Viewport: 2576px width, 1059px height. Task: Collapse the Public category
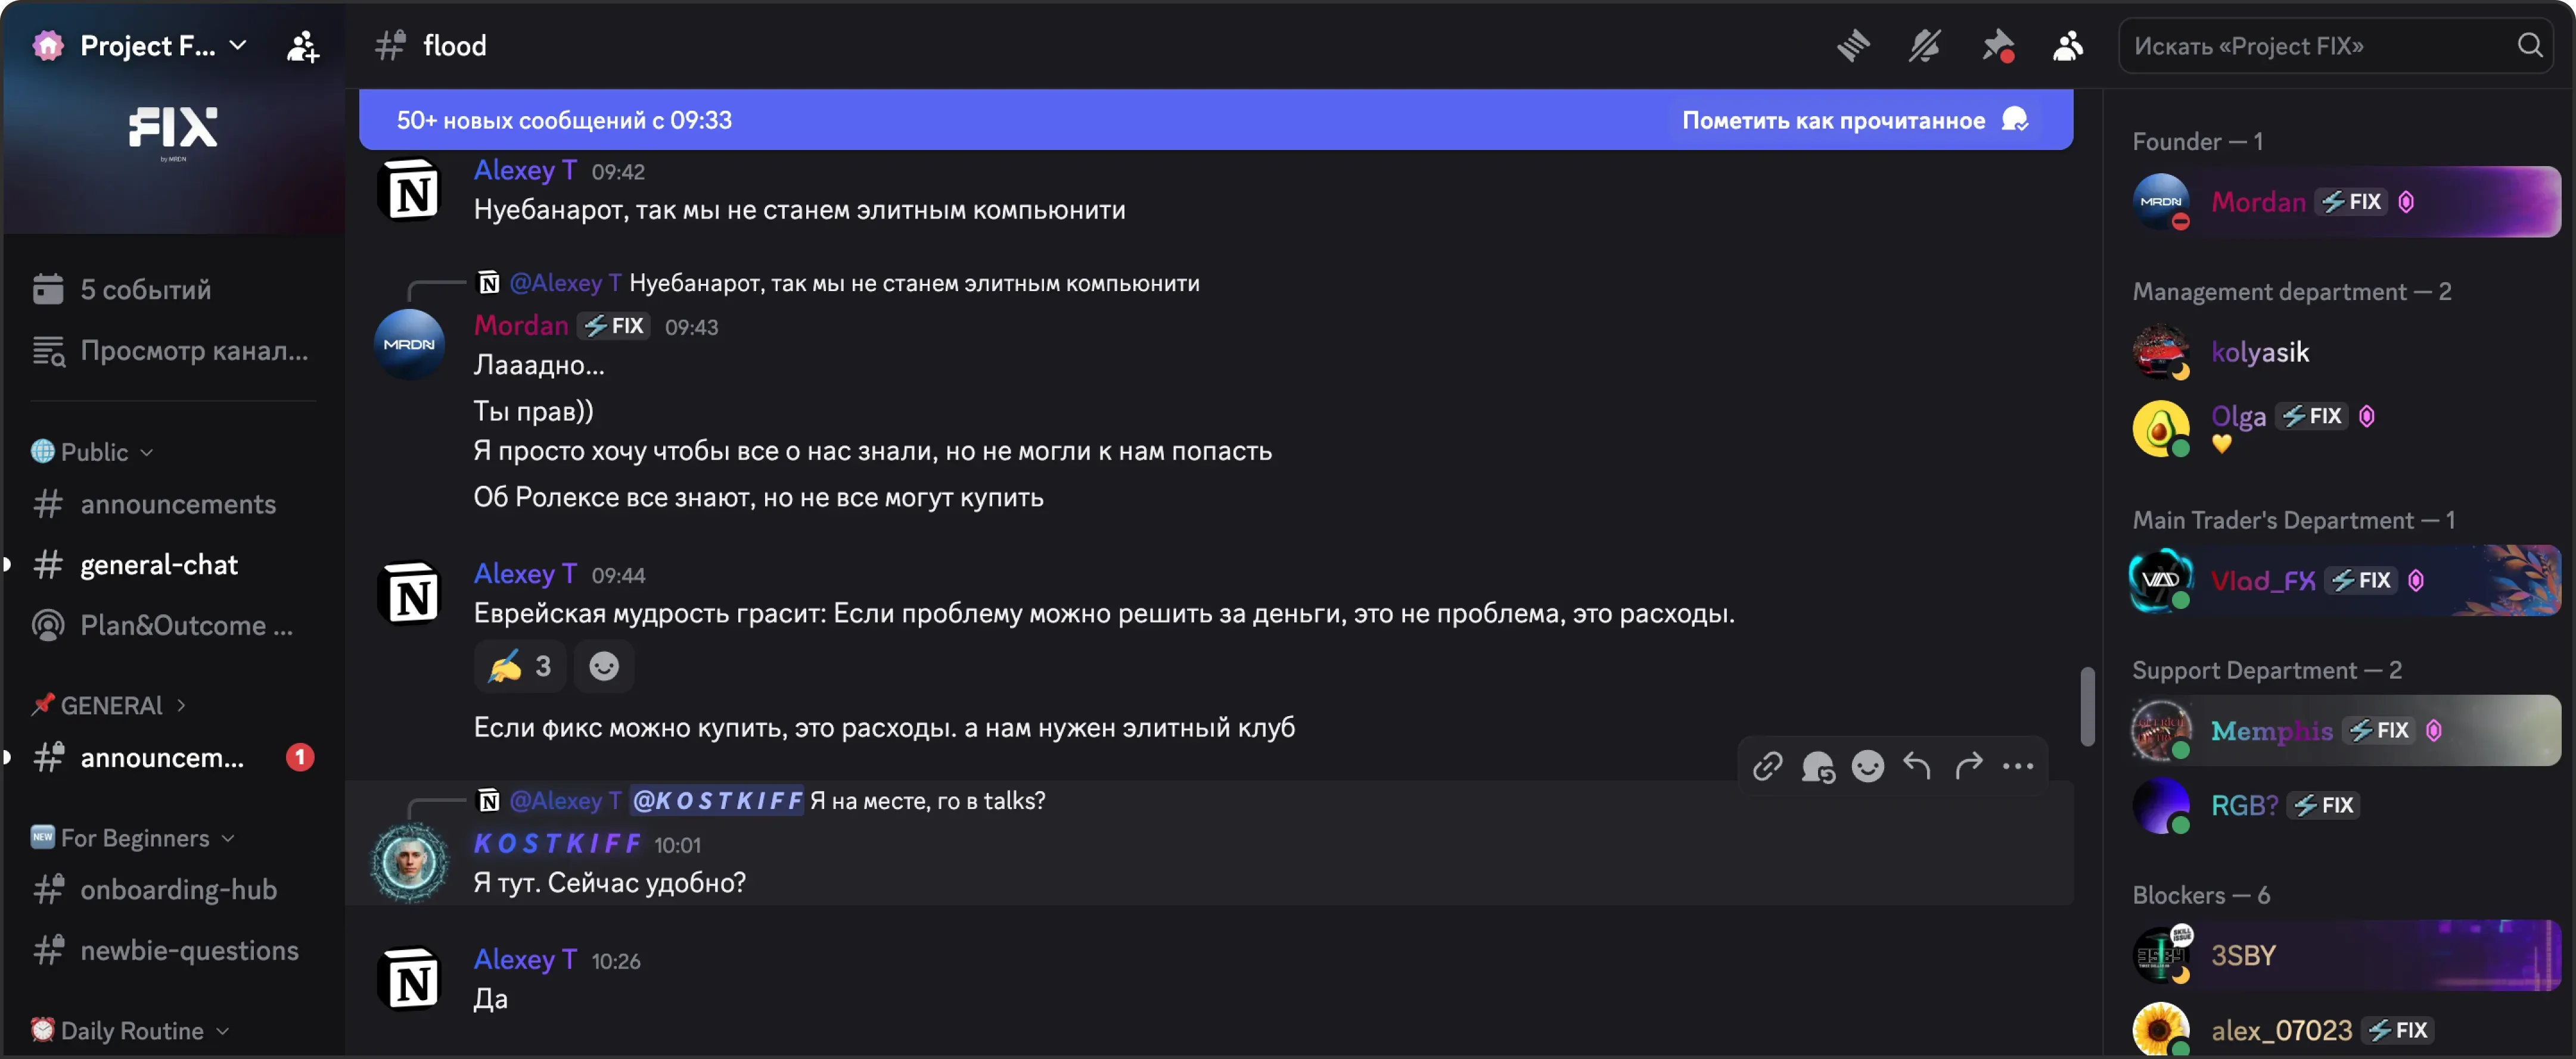92,452
